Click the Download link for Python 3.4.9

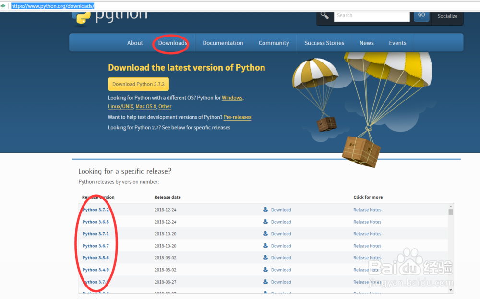coord(281,270)
